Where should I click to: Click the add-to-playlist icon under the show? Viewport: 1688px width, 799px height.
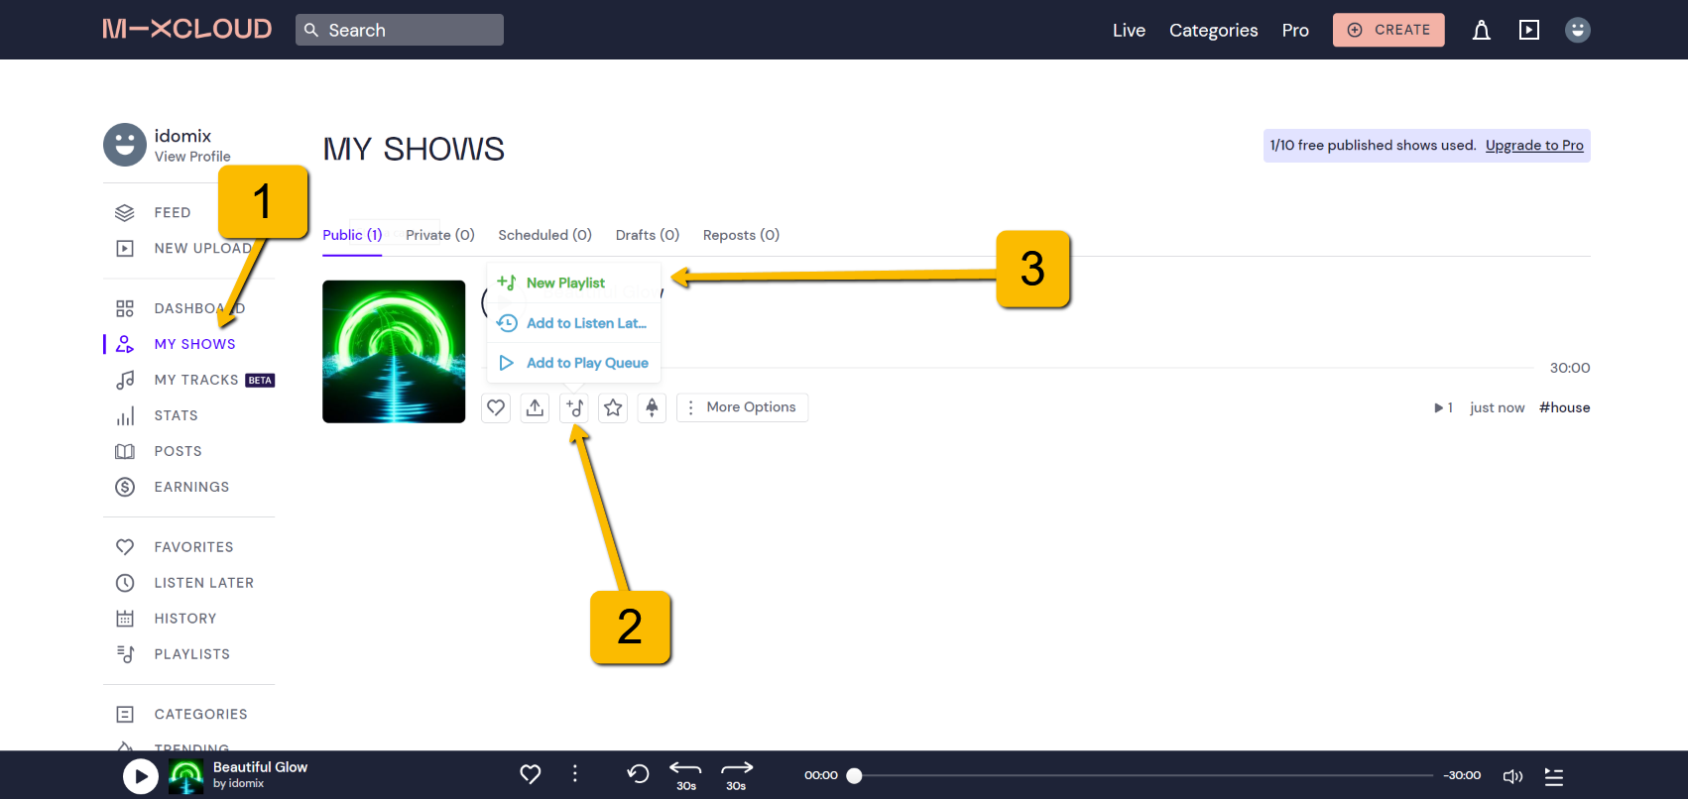tap(574, 407)
